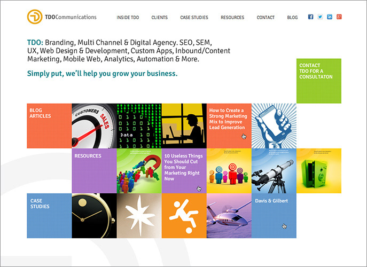This screenshot has width=367, height=267.
Task: Open the Inside TDO menu
Action: 128,17
